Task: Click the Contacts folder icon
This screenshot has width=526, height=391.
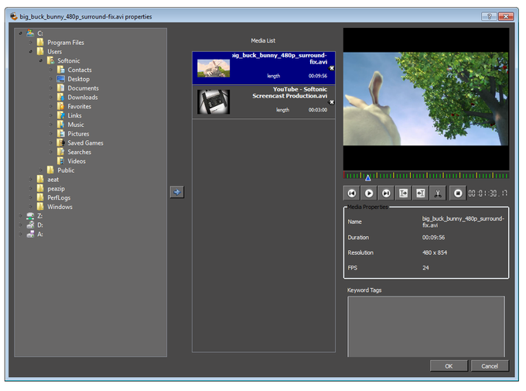Action: tap(60, 70)
